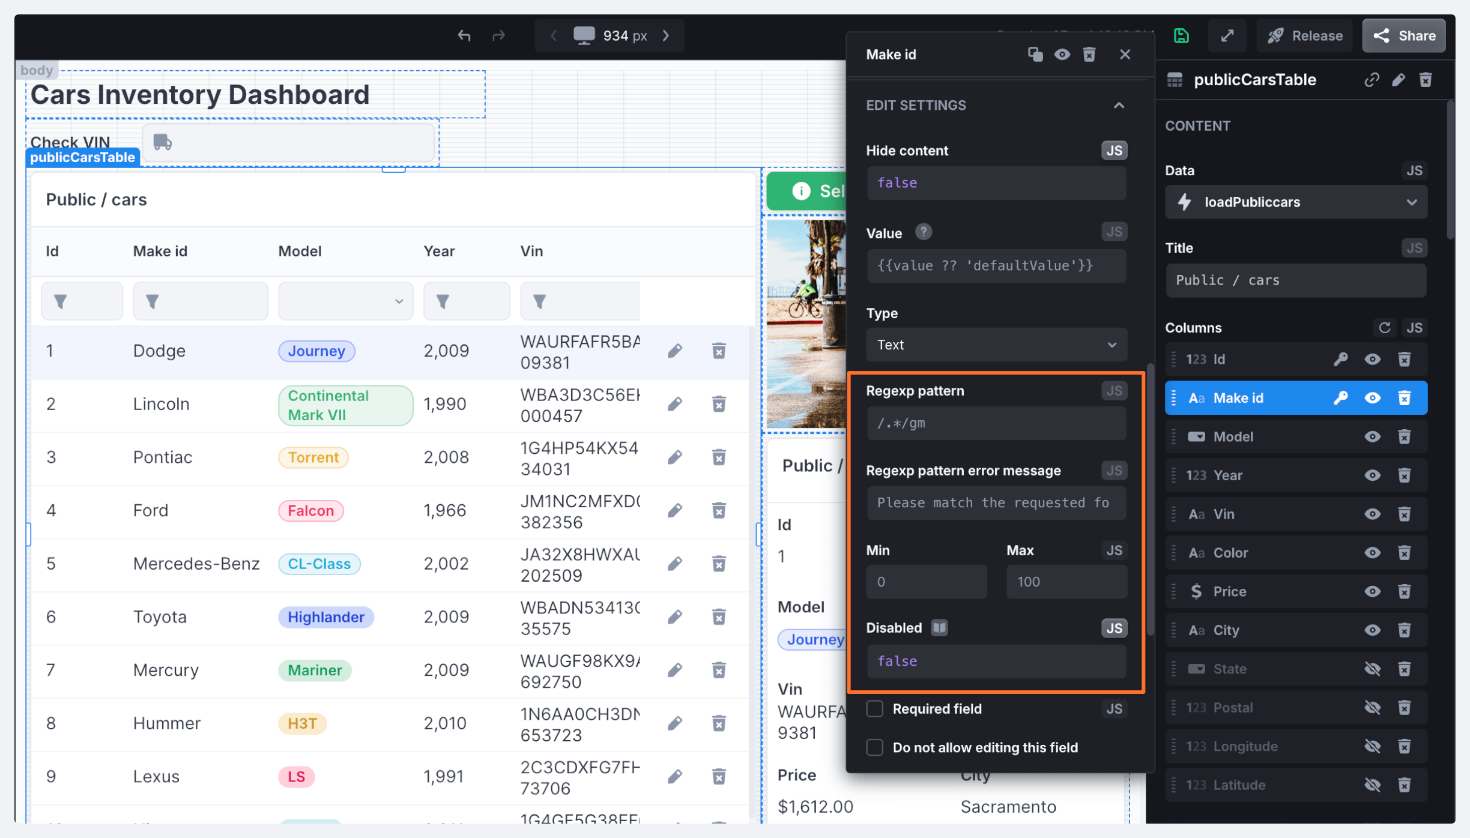Show the hidden State column via the eye icon
Viewport: 1470px width, 838px height.
[x=1372, y=669]
